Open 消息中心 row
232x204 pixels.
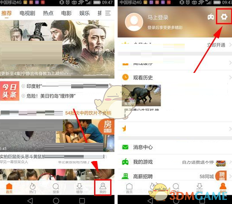tap(175, 147)
